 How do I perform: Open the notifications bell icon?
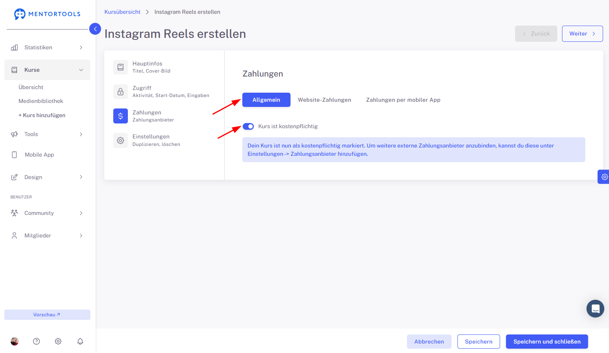(x=80, y=341)
